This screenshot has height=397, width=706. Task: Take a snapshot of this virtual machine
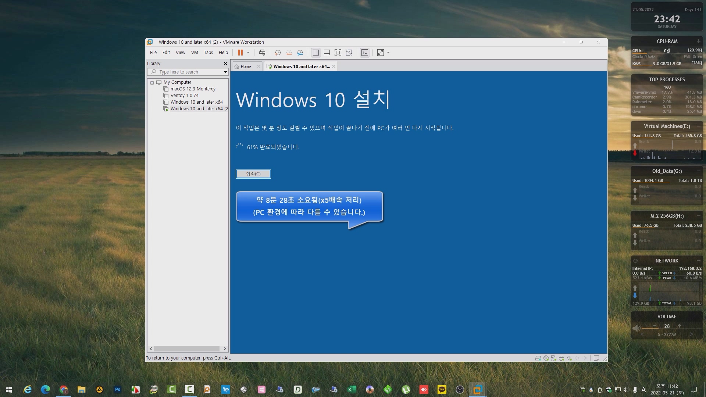(x=278, y=53)
